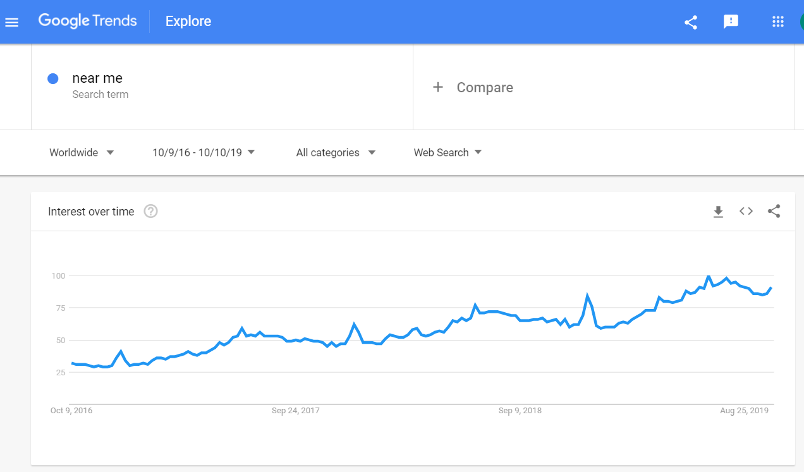Expand the Web Search type dropdown
Image resolution: width=804 pixels, height=472 pixels.
pos(448,152)
